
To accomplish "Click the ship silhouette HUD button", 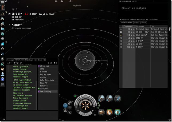I will (x=65, y=110).
